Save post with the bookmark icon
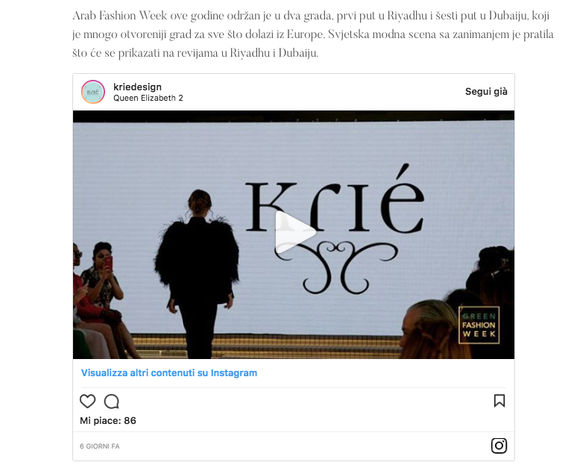 point(499,401)
